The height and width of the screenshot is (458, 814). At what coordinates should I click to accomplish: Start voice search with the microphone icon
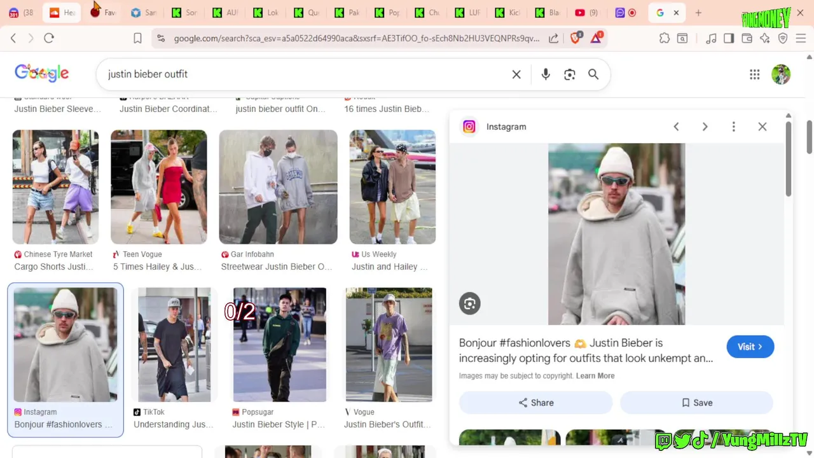point(546,74)
